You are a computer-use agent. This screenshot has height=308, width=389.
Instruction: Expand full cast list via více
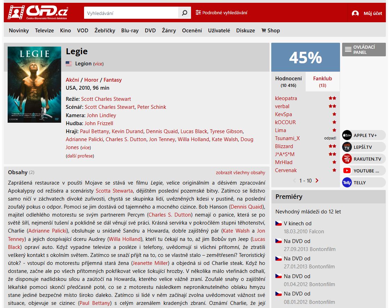[85, 147]
